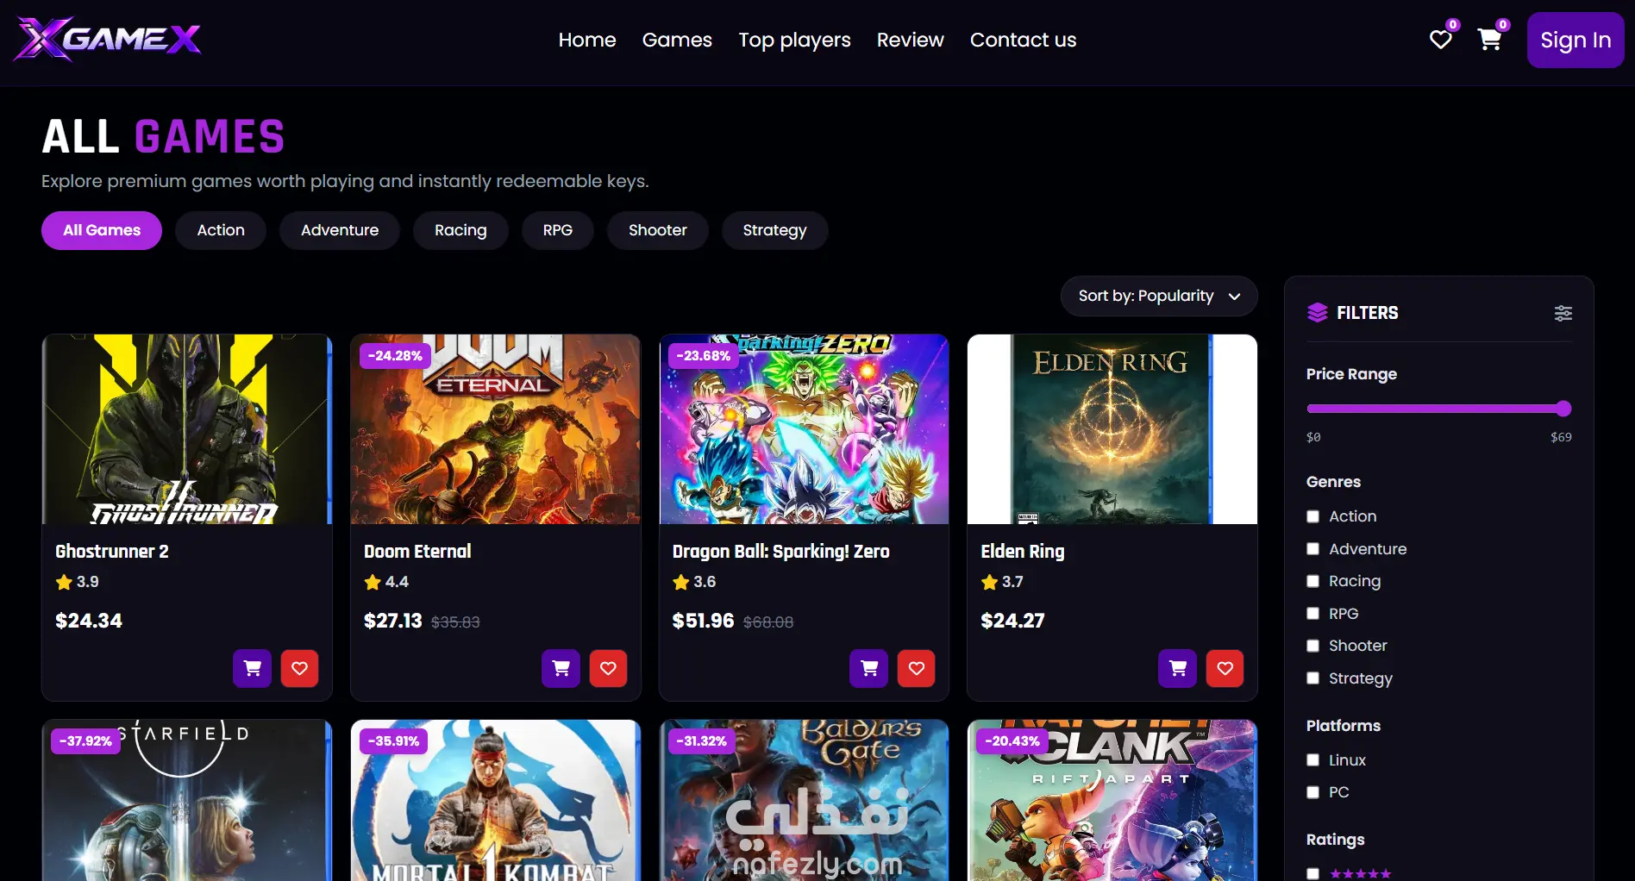Click the filter settings sliders icon
Screen dimensions: 1635x881
point(1563,313)
